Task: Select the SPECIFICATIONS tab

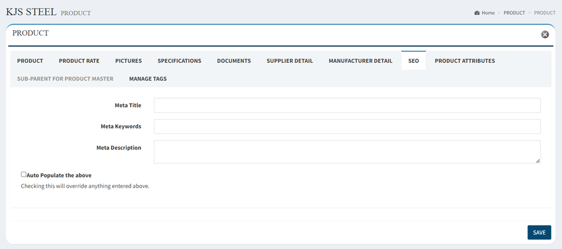Action: coord(180,61)
